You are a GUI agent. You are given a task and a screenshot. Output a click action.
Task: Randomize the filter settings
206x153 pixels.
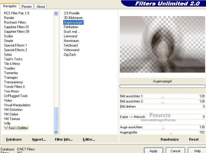pyautogui.click(x=170, y=139)
